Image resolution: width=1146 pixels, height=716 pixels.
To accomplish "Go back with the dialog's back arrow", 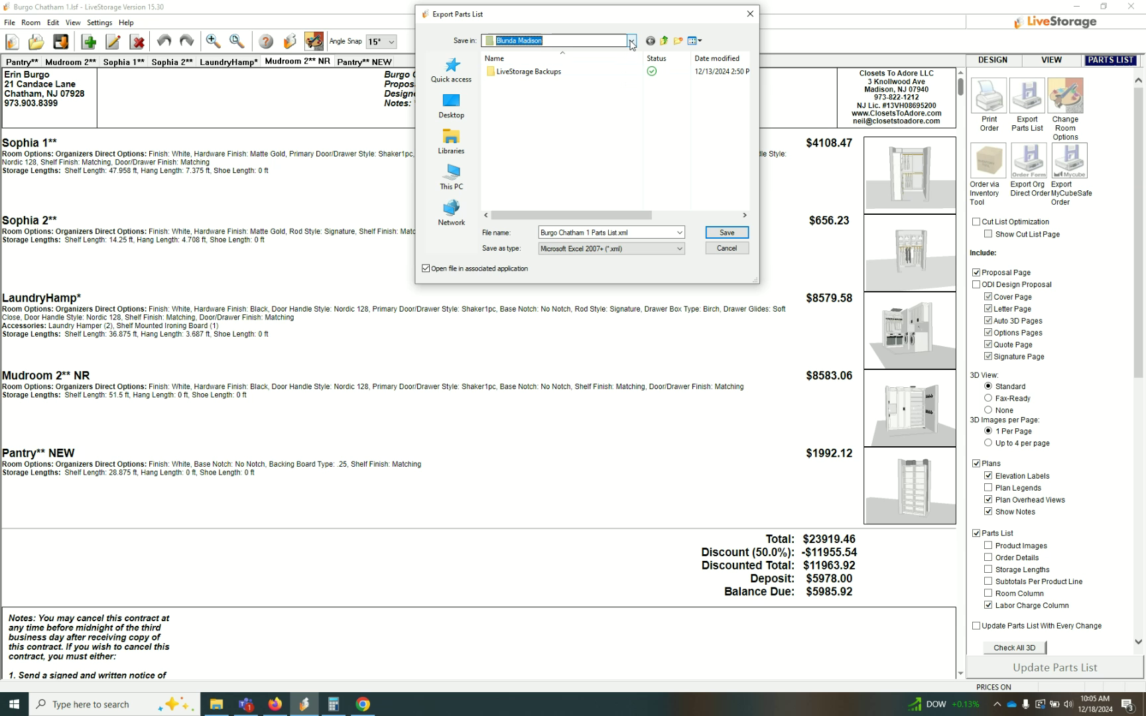I will pos(650,41).
